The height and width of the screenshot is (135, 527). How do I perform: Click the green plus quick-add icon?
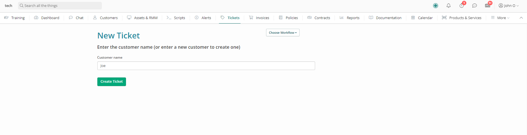pyautogui.click(x=436, y=6)
